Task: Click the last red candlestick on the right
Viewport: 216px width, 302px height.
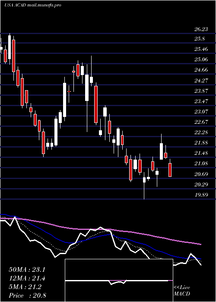Action: 170,170
